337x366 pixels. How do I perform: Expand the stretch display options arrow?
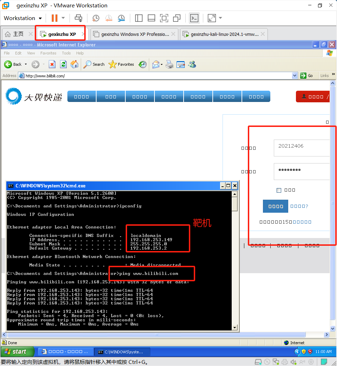click(220, 18)
